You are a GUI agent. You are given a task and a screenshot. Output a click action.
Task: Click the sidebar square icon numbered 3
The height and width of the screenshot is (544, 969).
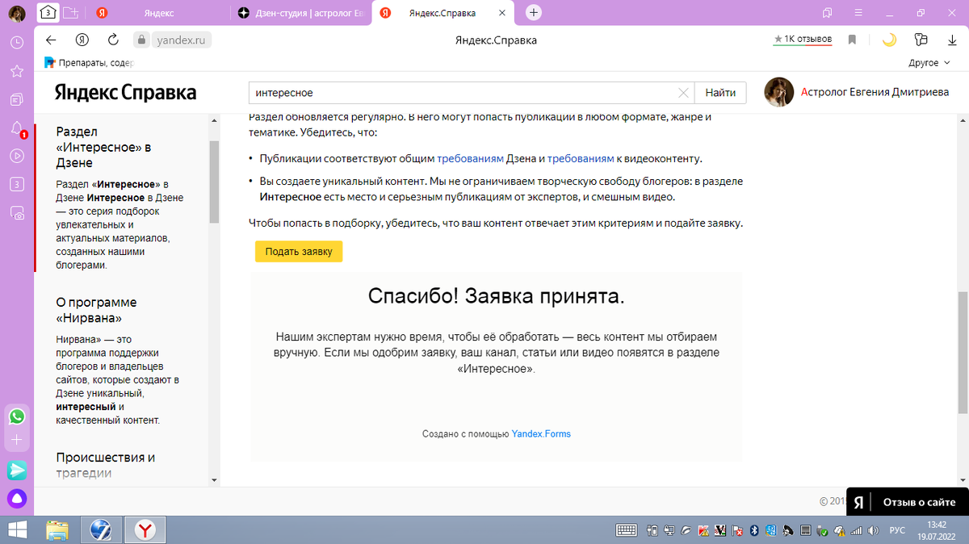click(16, 184)
